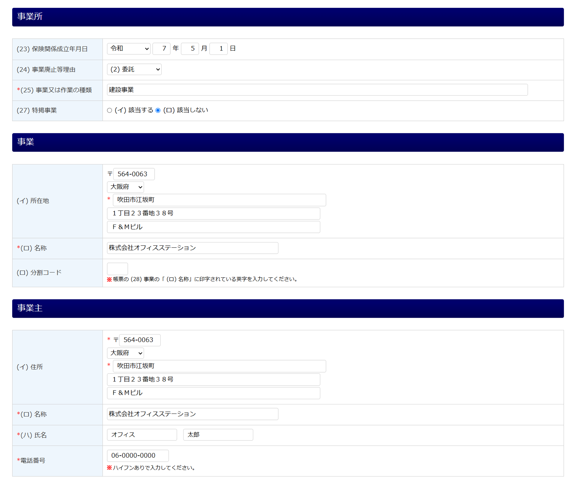Click the 事業主 street address field 1丁目23番地38号
The width and height of the screenshot is (577, 486).
(x=213, y=379)
